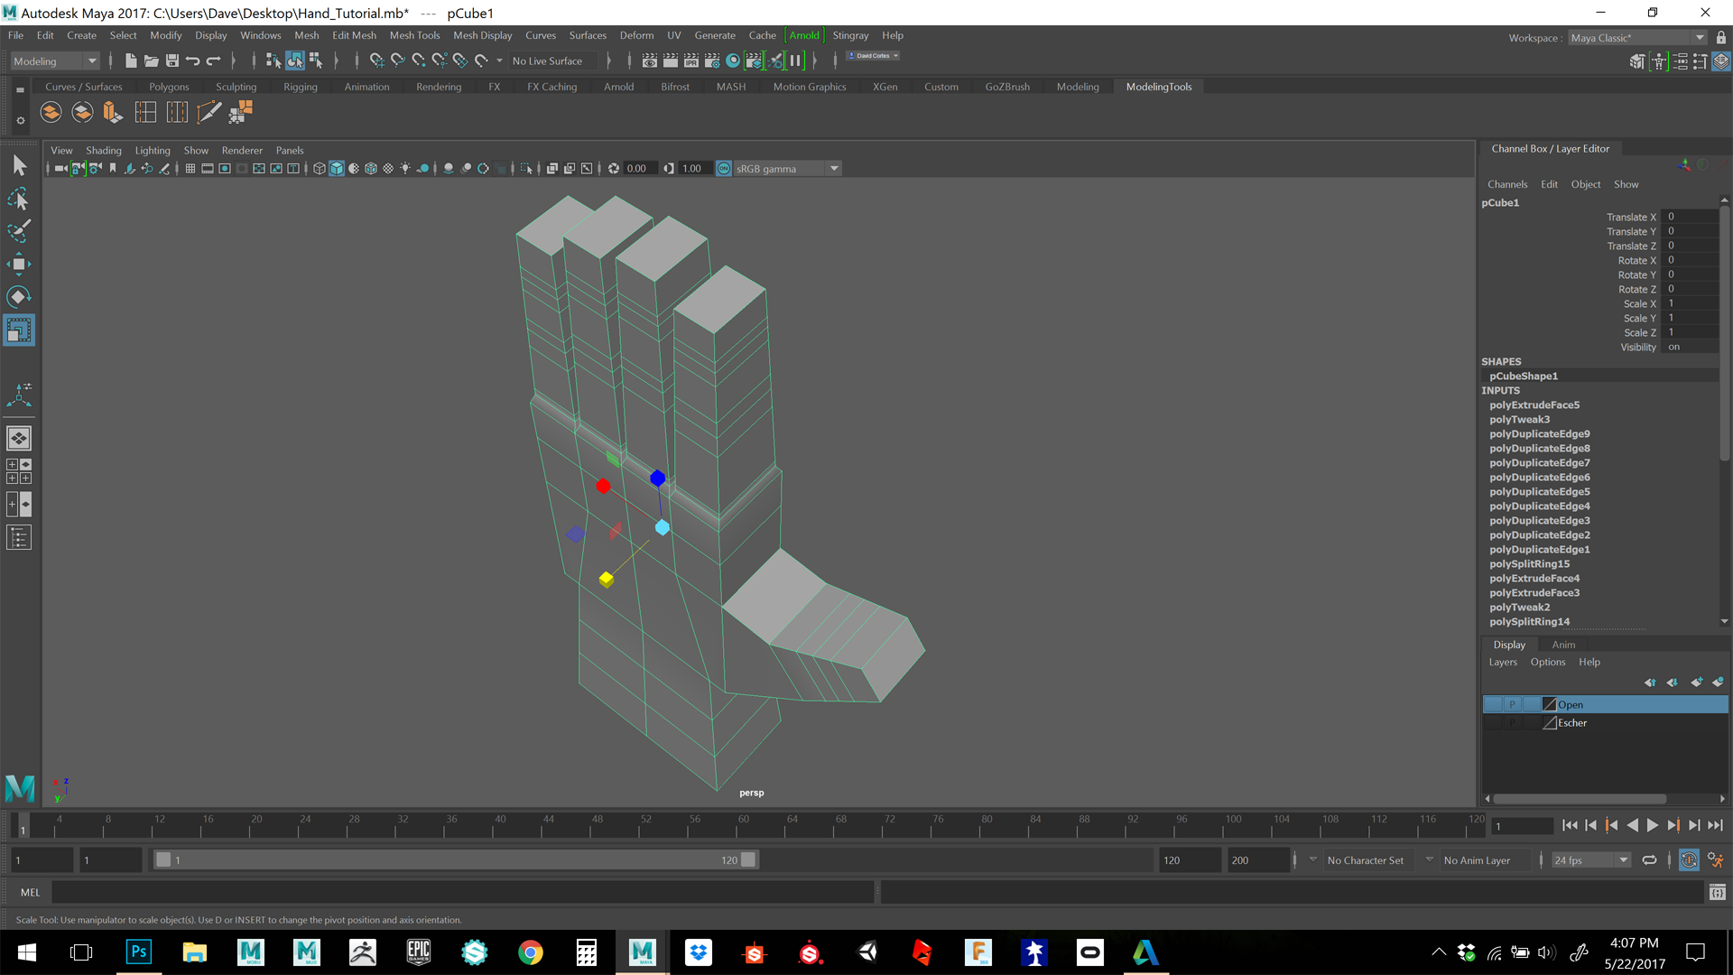Viewport: 1733px width, 975px height.
Task: Click the orange squares combine shelf icon
Action: click(x=240, y=112)
